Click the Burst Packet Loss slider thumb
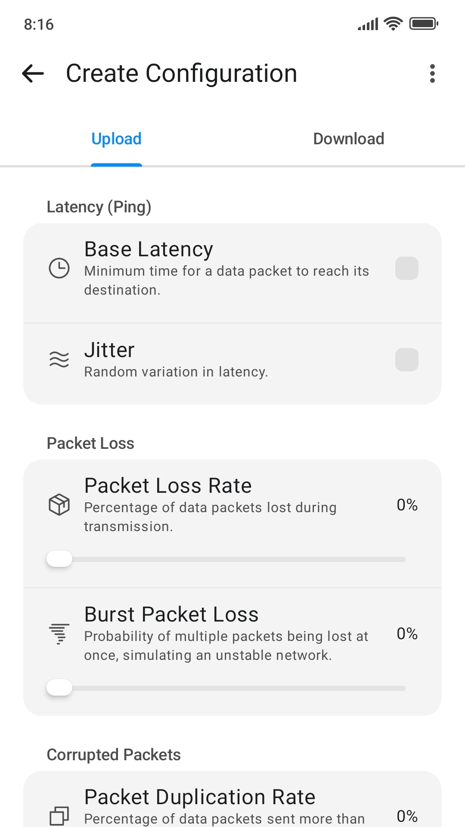The height and width of the screenshot is (827, 465). (x=59, y=688)
